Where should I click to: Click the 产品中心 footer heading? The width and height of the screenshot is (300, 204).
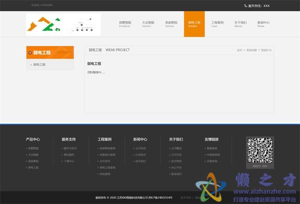coord(33,139)
